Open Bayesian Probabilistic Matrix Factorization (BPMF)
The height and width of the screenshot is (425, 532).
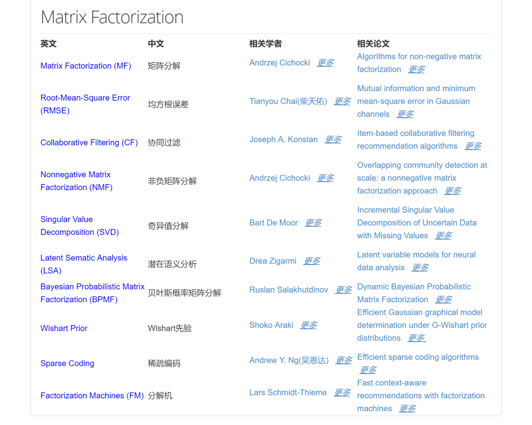click(92, 293)
